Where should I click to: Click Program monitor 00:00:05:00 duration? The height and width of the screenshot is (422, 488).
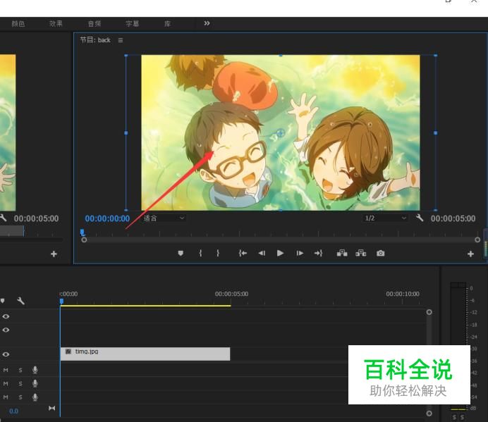[x=453, y=218]
